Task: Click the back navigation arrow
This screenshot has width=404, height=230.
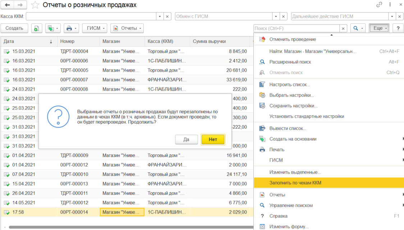Action: (x=7, y=5)
